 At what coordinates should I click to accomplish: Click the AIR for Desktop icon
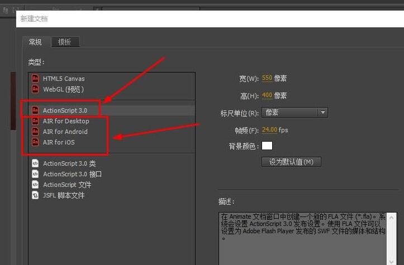(35, 121)
